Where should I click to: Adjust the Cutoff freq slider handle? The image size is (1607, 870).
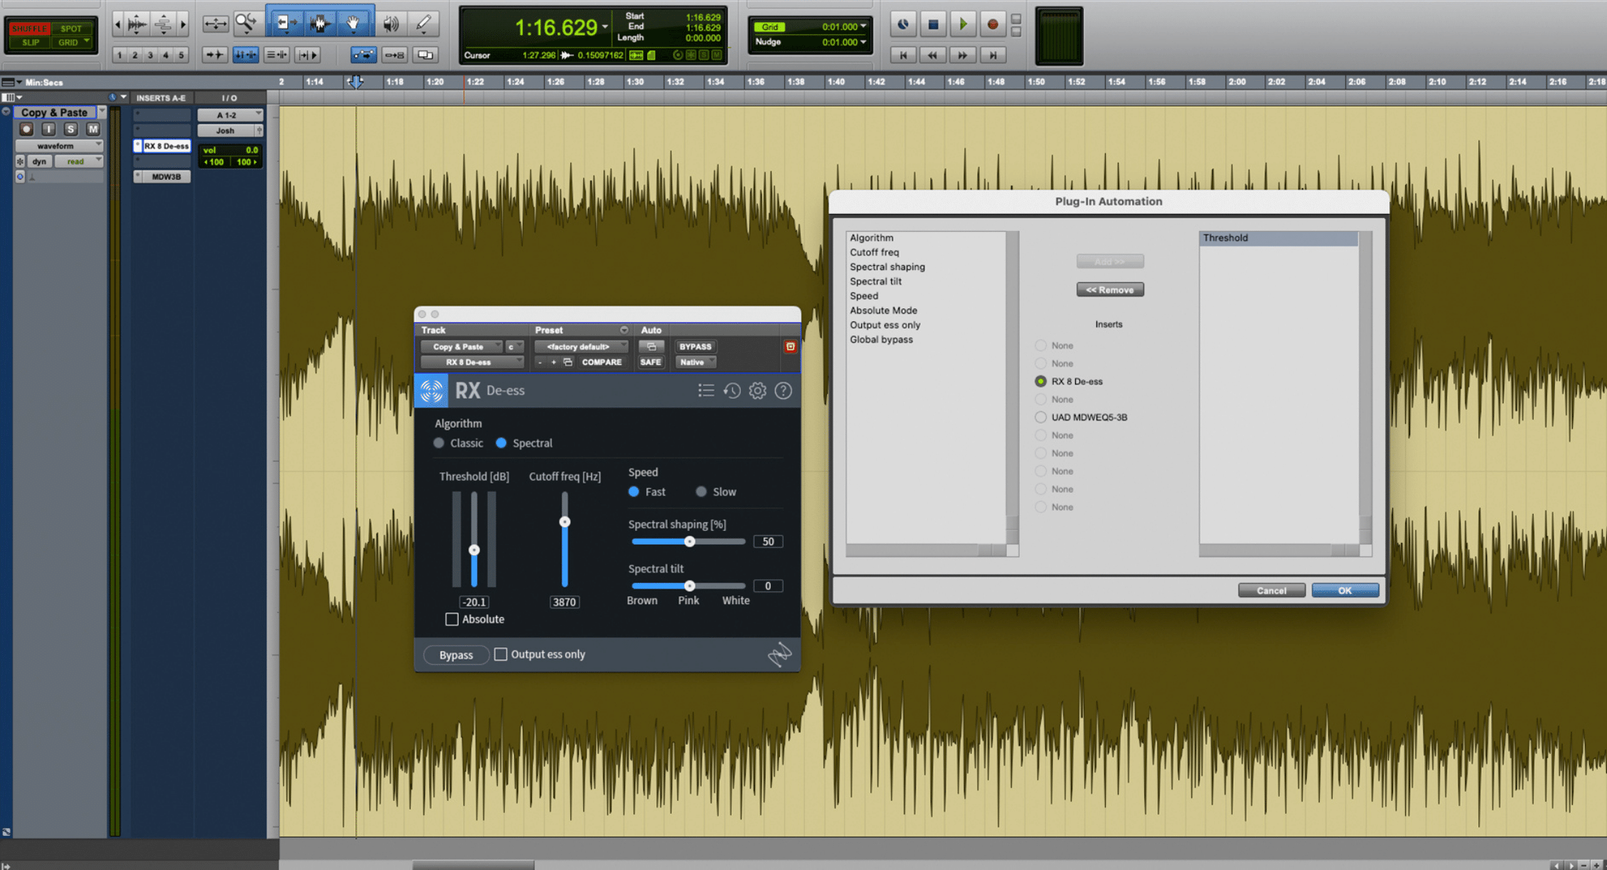click(x=565, y=522)
